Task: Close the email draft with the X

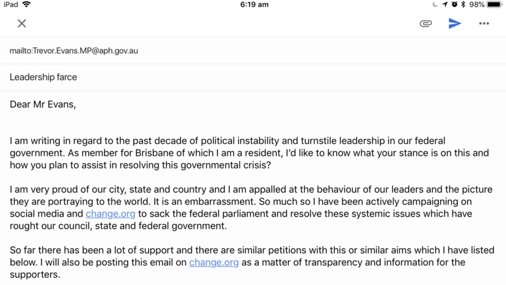Action: click(22, 23)
